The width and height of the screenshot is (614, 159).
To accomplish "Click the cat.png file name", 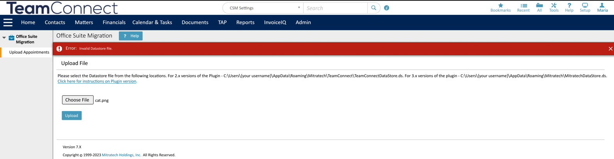I will pos(102,100).
